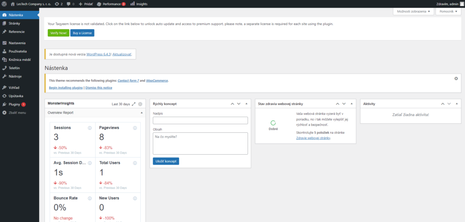Open the comments bubble icon

tap(69, 4)
